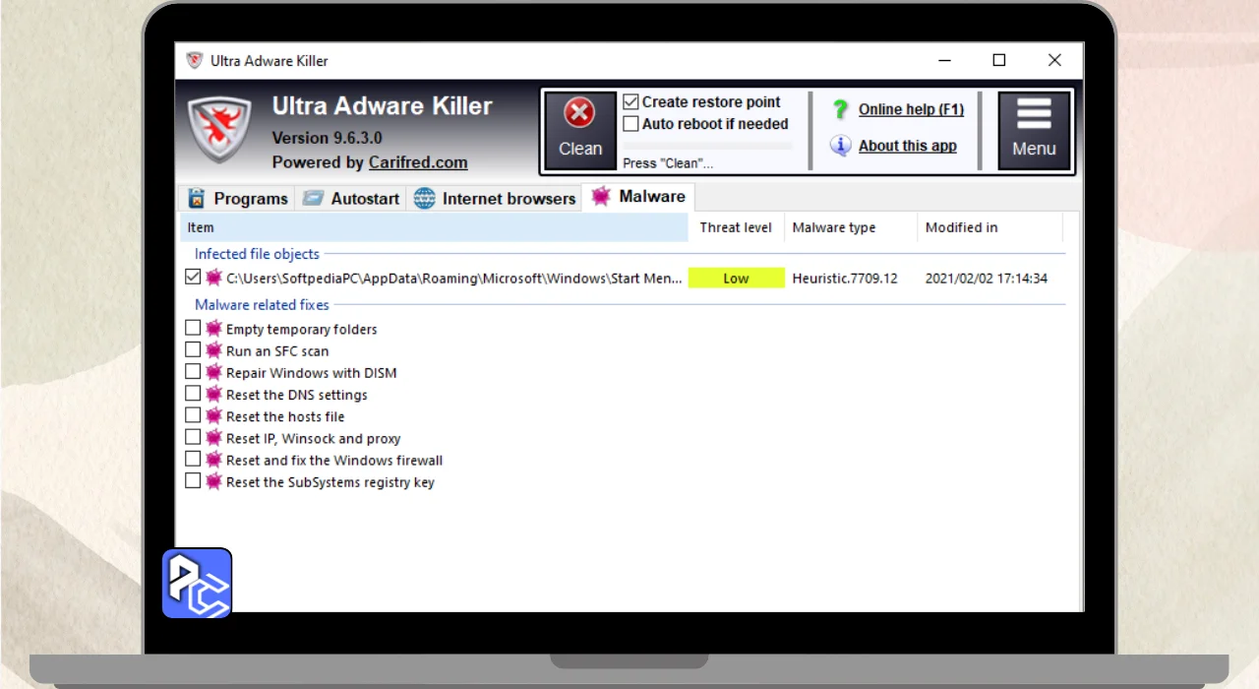Check Reset the SubSystems registry key
The width and height of the screenshot is (1259, 689).
tap(193, 480)
